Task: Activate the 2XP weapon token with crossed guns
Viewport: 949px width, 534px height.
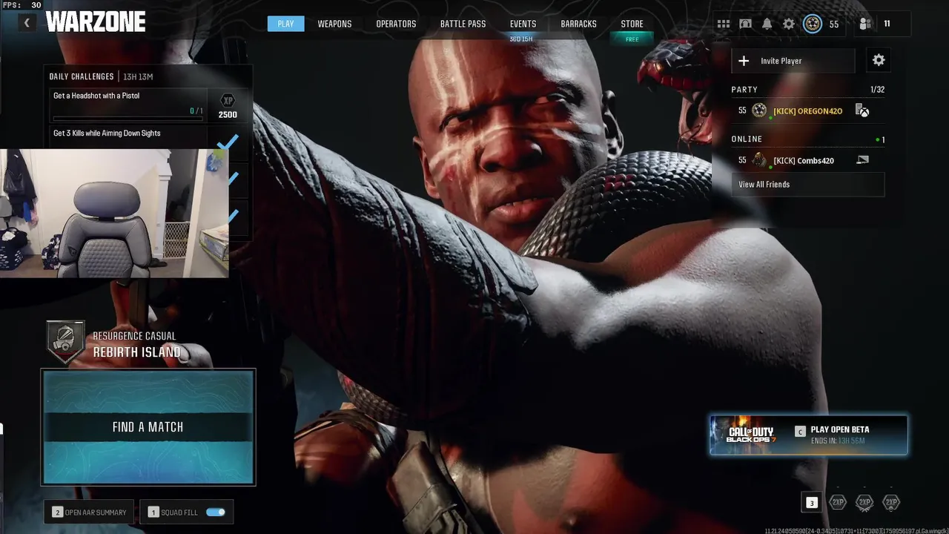Action: (x=864, y=503)
